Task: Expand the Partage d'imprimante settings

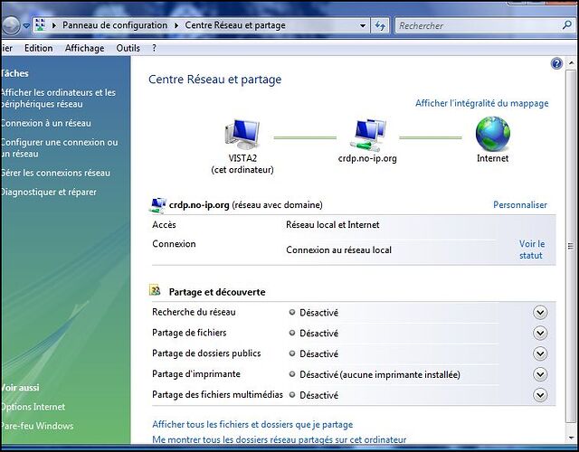Action: pos(540,374)
